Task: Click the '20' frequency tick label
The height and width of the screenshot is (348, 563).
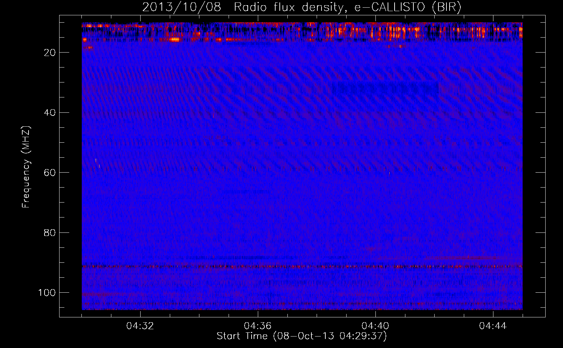Action: pos(50,53)
